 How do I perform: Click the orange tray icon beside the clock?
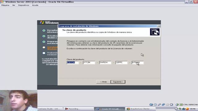click(x=187, y=109)
